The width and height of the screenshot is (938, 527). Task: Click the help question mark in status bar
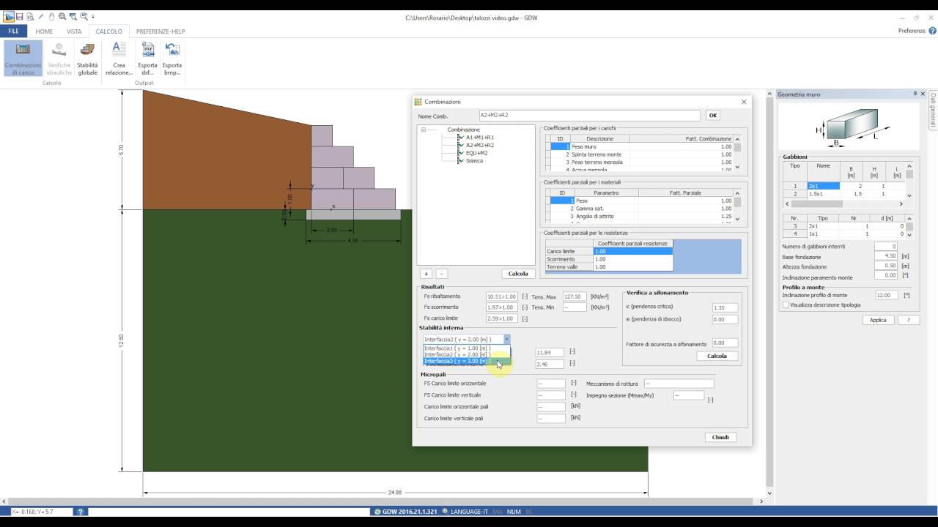click(81, 512)
